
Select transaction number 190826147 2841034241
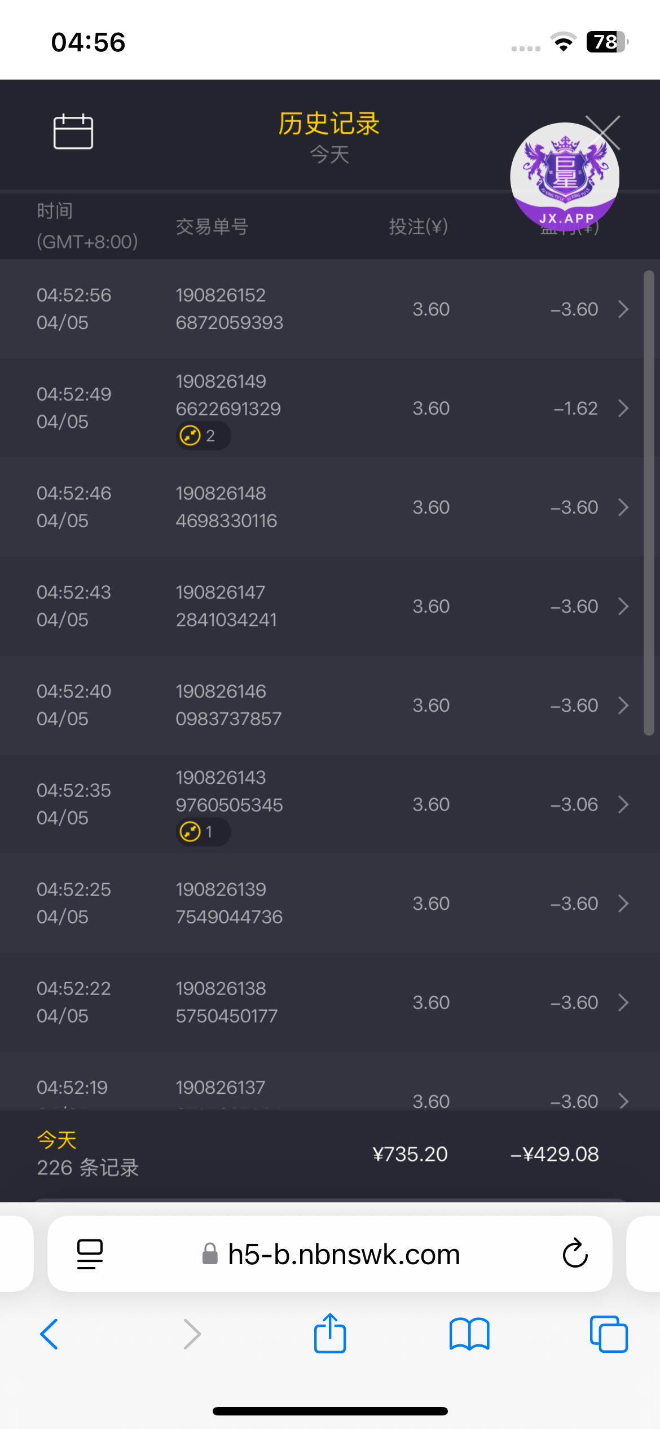(226, 606)
